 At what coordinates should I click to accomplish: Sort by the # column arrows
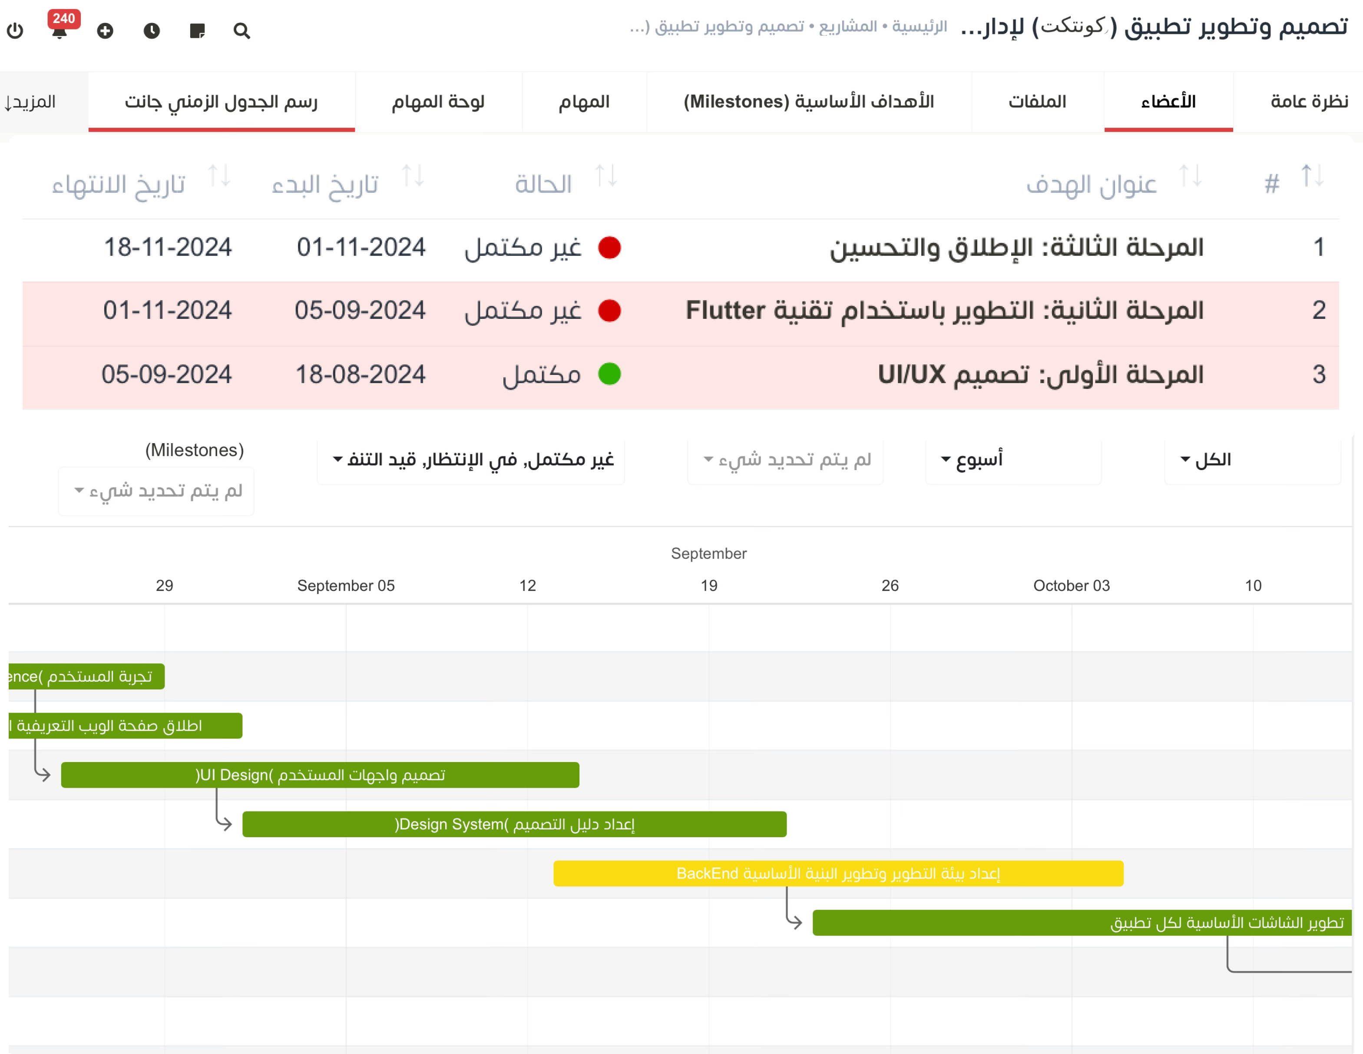pos(1313,177)
